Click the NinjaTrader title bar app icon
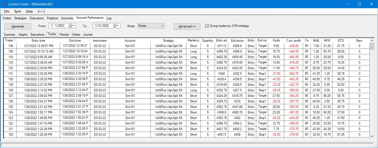The height and width of the screenshot is (148, 378). click(x=4, y=4)
